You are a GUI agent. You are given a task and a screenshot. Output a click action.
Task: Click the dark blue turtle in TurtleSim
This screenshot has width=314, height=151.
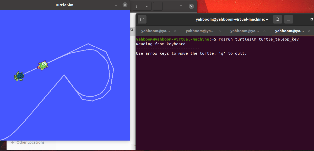(19, 76)
